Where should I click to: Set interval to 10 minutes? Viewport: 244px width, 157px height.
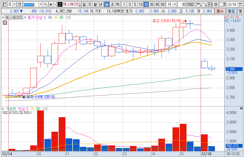141,4
